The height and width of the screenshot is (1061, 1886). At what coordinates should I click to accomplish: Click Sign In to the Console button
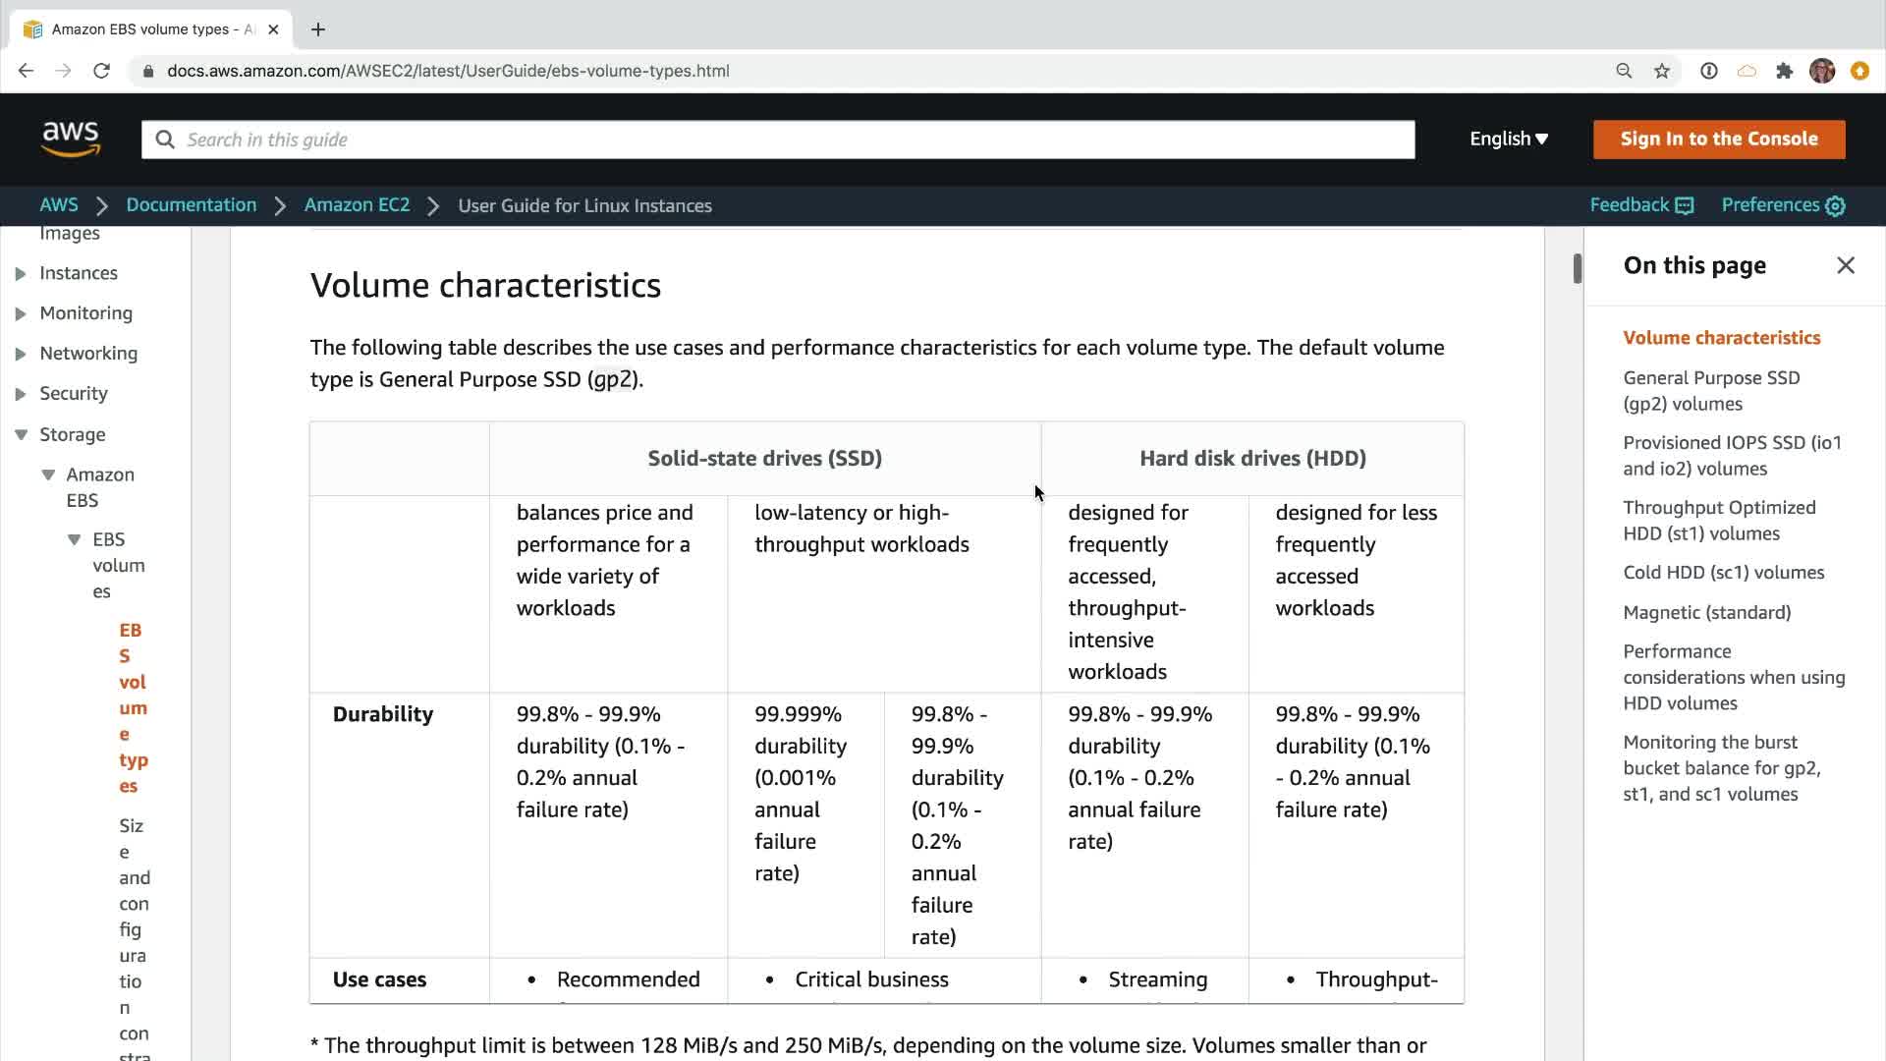(1718, 139)
